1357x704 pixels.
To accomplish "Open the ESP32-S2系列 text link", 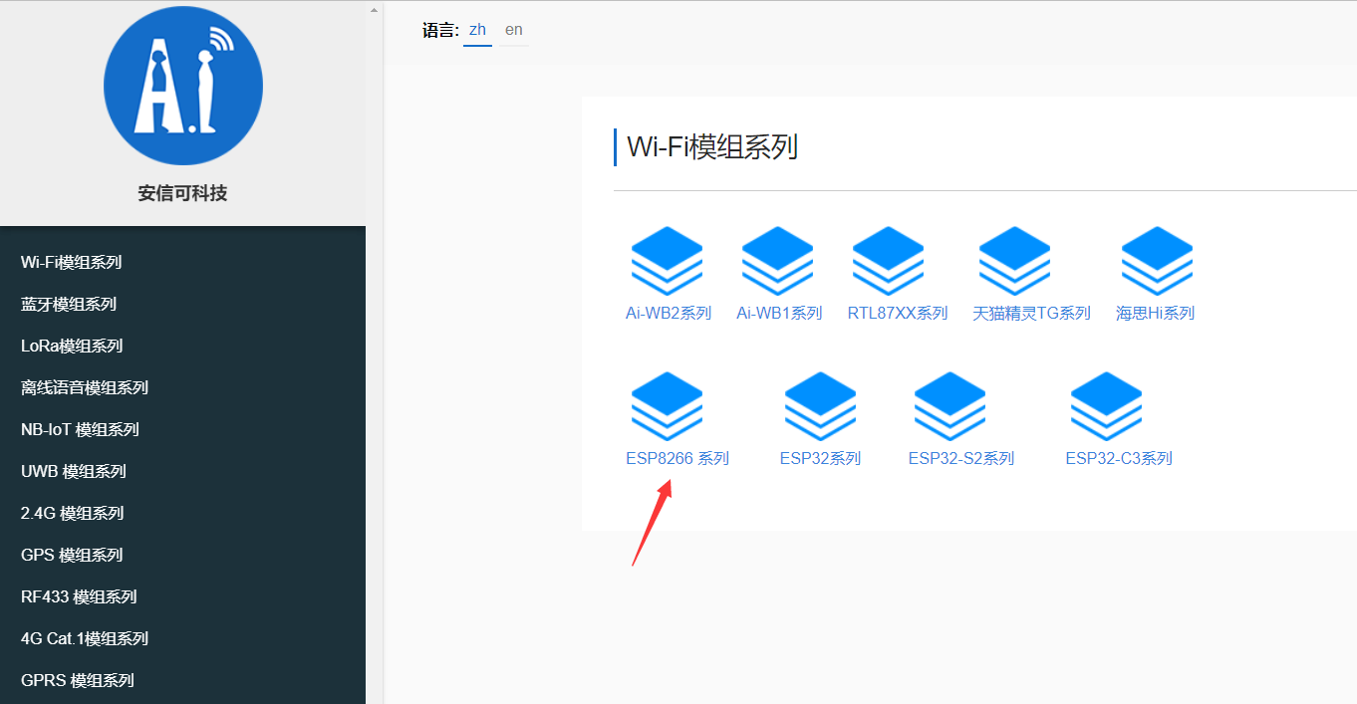I will 961,458.
